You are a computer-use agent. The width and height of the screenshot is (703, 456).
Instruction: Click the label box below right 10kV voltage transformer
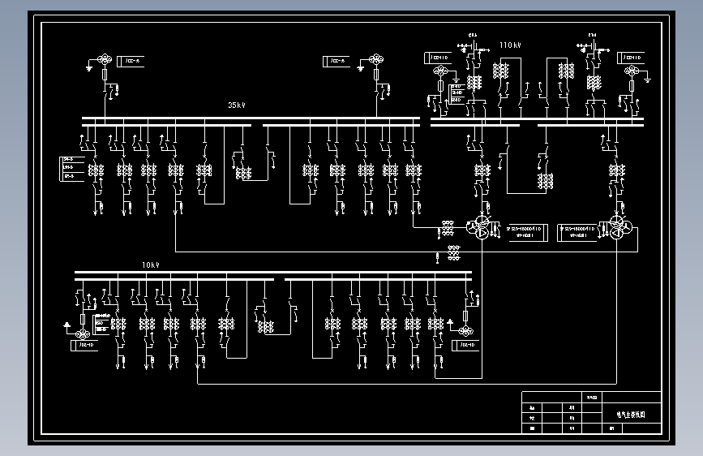pyautogui.click(x=465, y=346)
